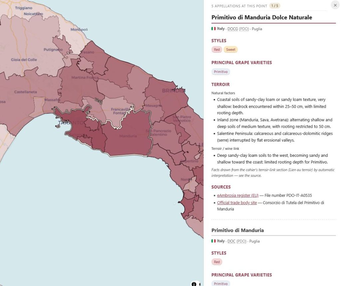Click the Primitivo grape variety chip
The height and width of the screenshot is (286, 341).
pyautogui.click(x=220, y=72)
